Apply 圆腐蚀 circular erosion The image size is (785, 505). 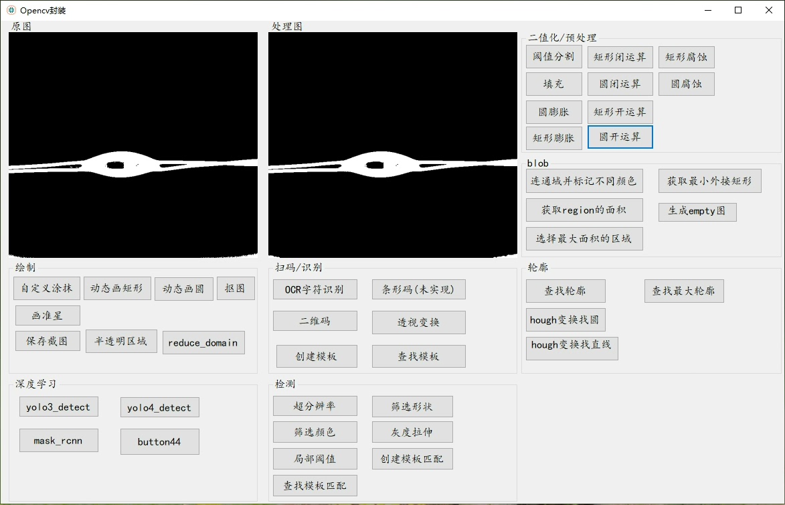tap(685, 84)
